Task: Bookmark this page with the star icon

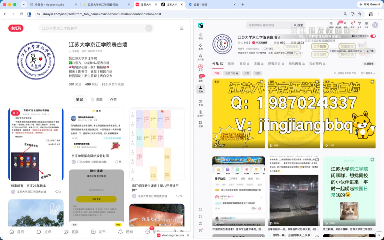Action: (x=360, y=14)
